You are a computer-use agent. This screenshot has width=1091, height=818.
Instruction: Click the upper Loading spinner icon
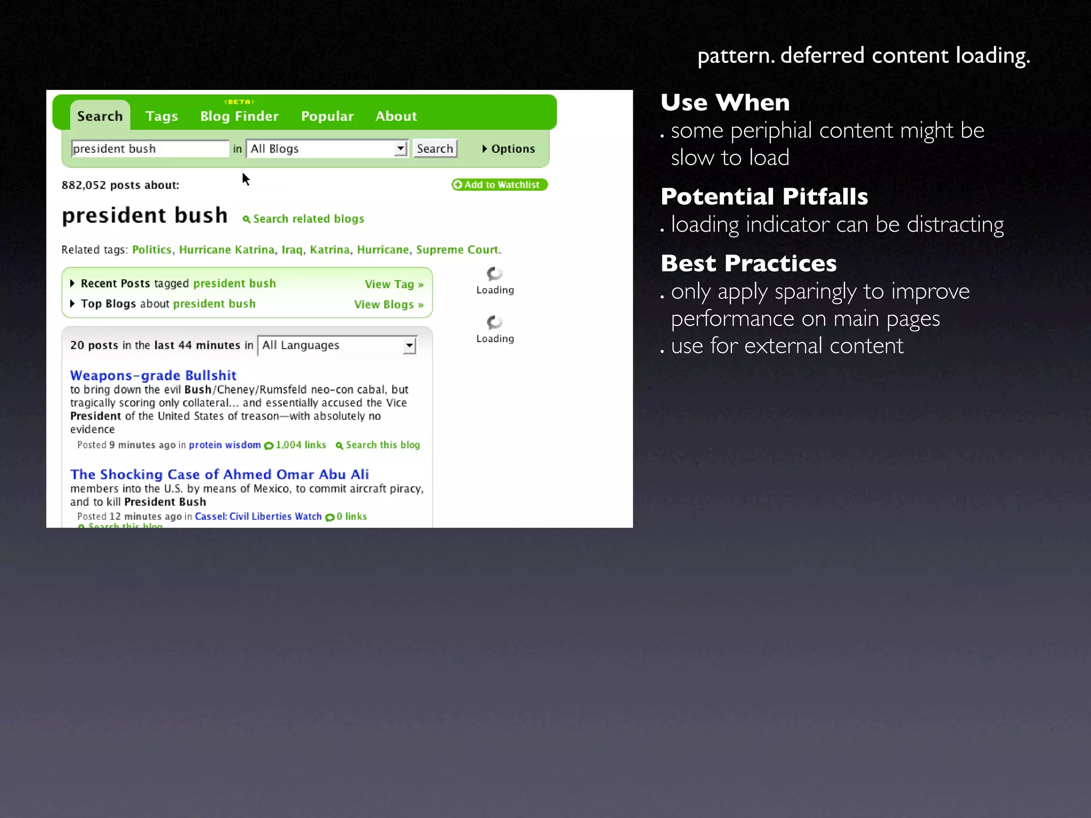tap(494, 274)
